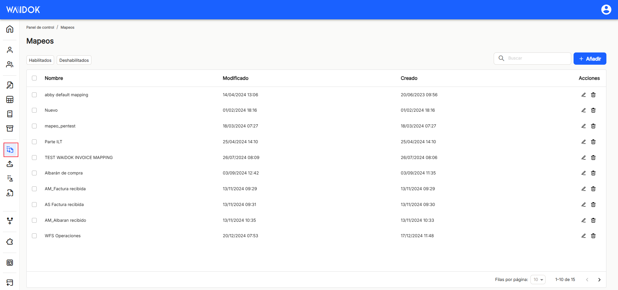Viewport: 618px width, 290px height.
Task: Edit the Nuevo mapping
Action: [x=584, y=110]
